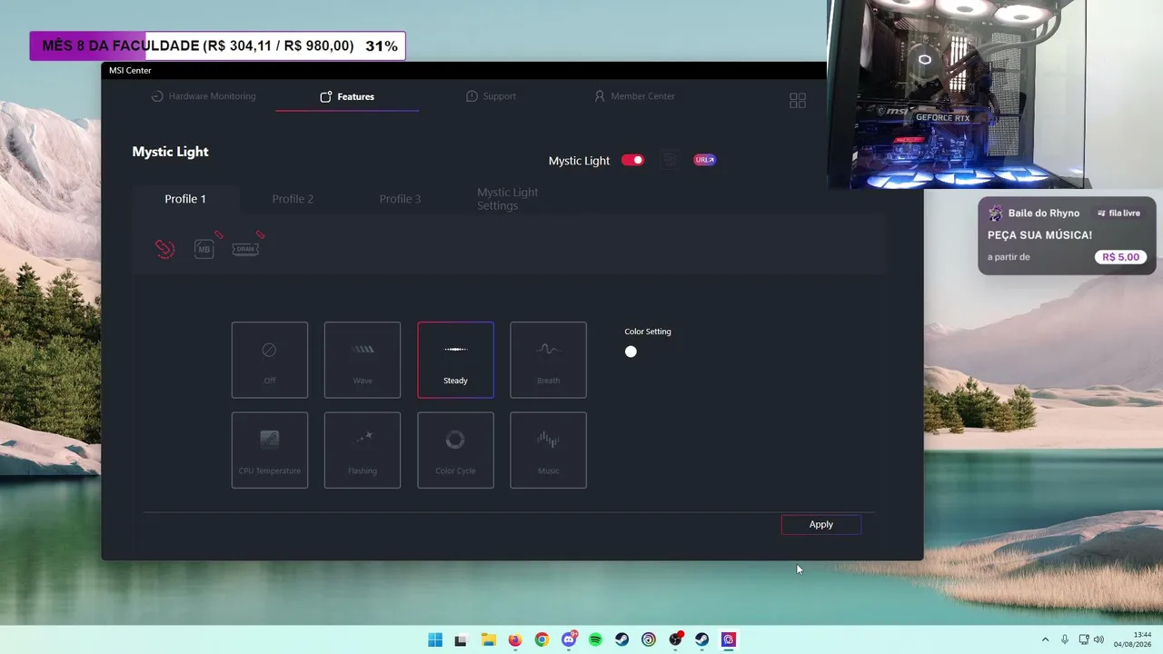Click the sync-all devices chain icon
The image size is (1163, 654).
[x=164, y=248]
